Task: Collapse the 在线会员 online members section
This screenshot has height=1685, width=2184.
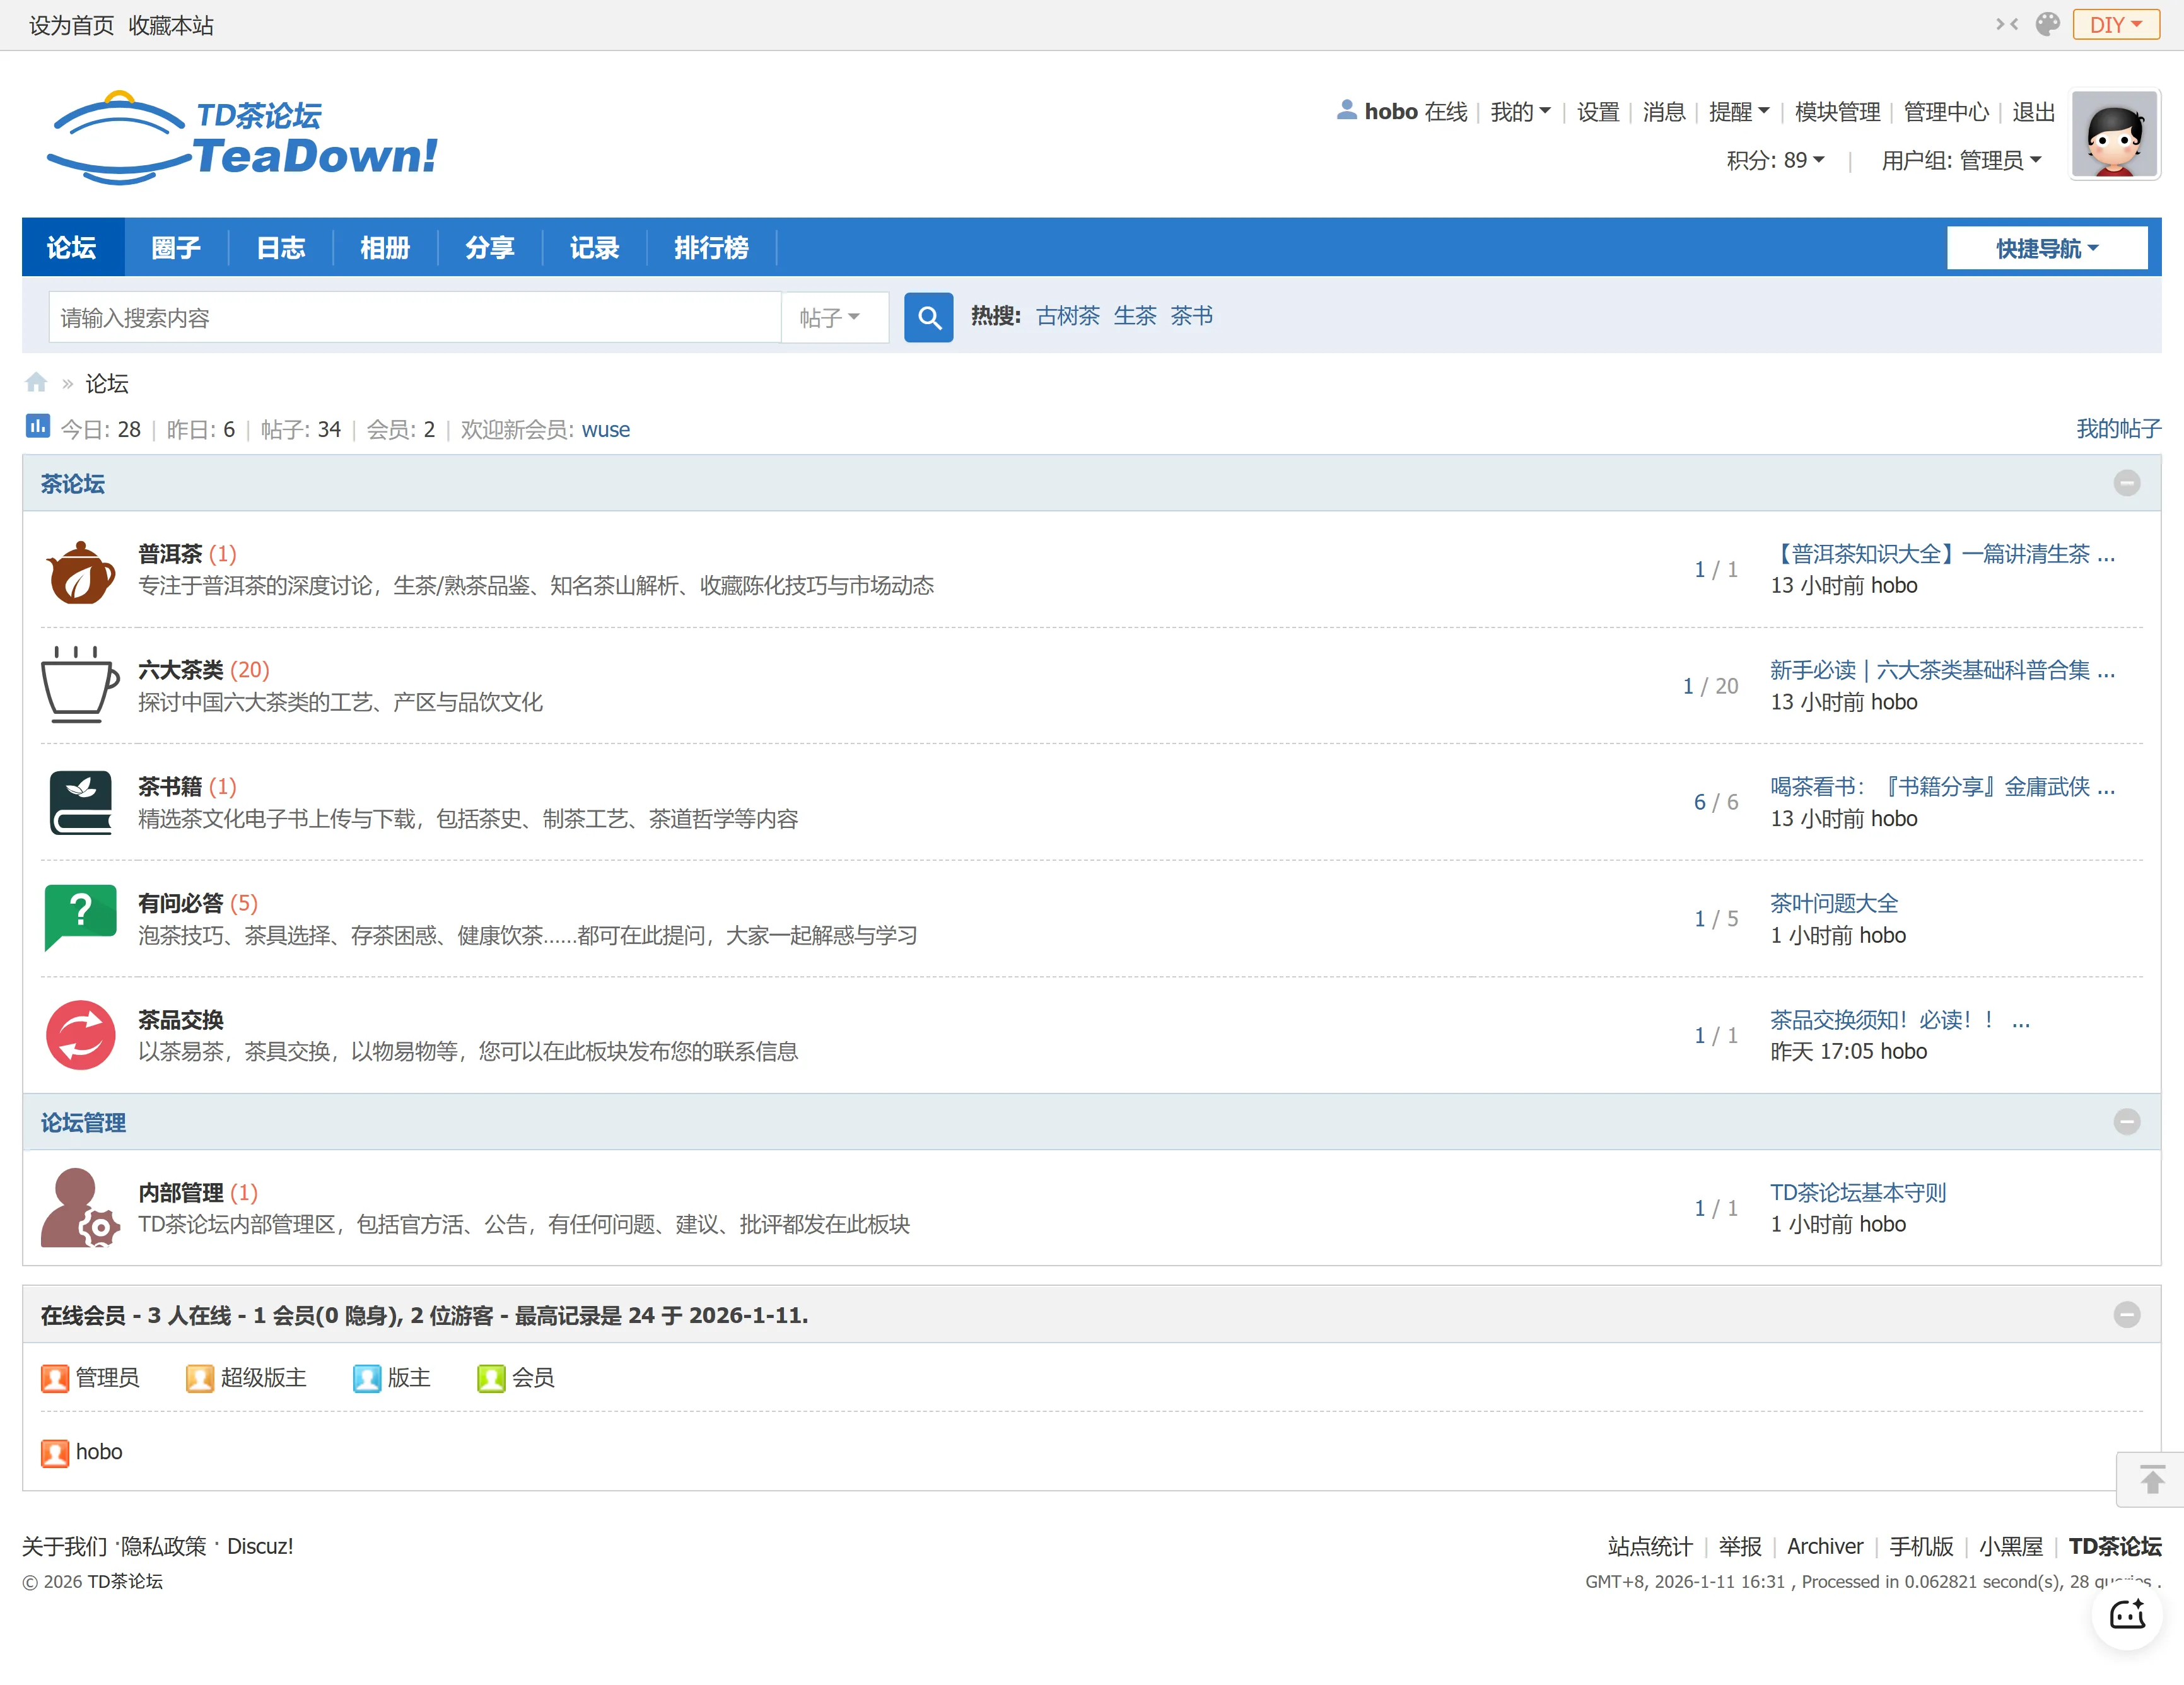Action: point(2126,1314)
